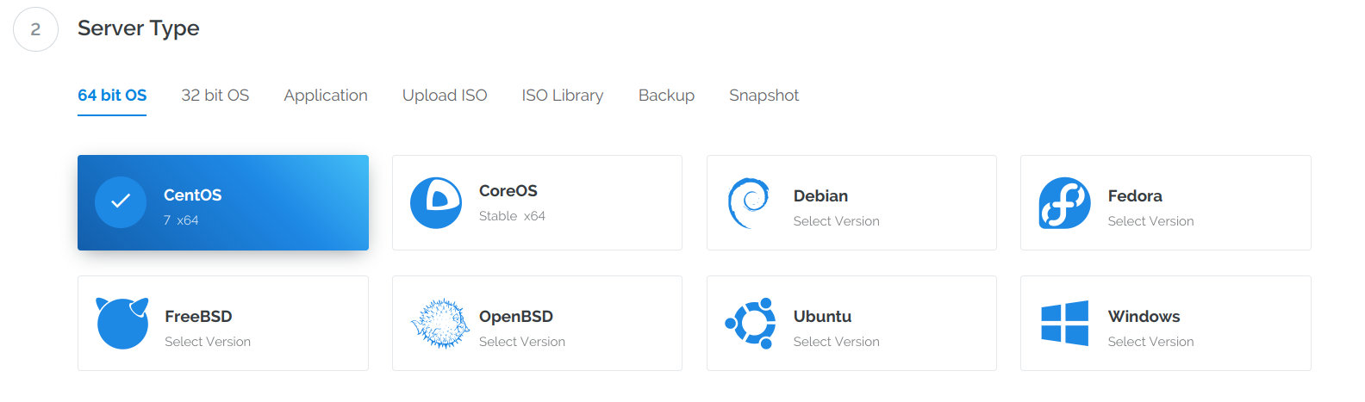This screenshot has height=402, width=1365.
Task: Click the Debian swirl logo
Action: [x=749, y=203]
